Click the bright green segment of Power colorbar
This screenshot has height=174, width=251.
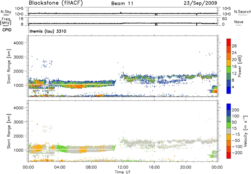[229, 70]
